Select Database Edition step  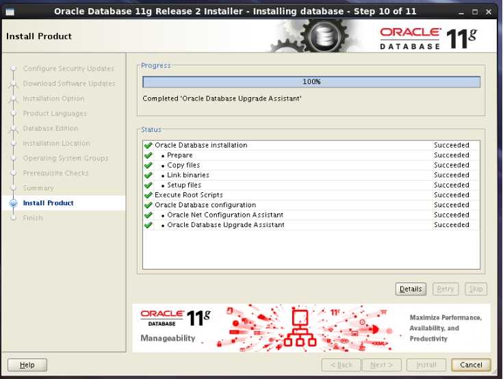(51, 128)
